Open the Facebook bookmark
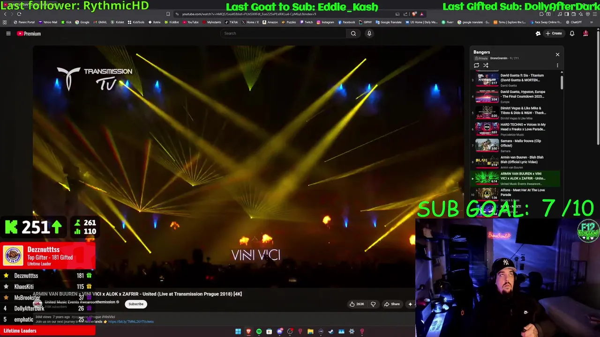The width and height of the screenshot is (600, 337). pos(347,22)
